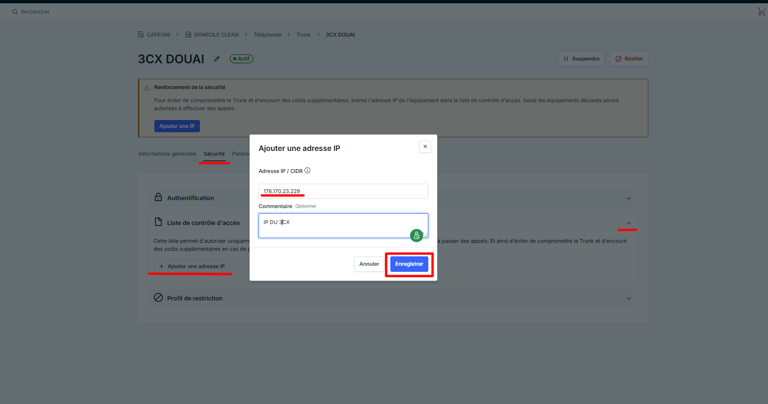Click the 3CX DOUAI page title
768x404 pixels.
tap(171, 59)
